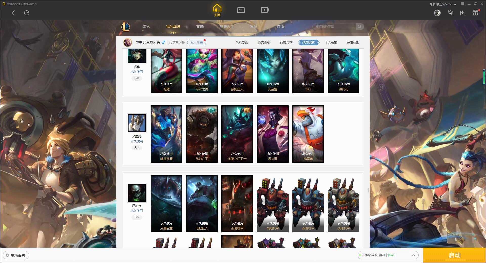The image size is (486, 263).
Task: Click the 掌上WeGame link icon
Action: tap(443, 4)
